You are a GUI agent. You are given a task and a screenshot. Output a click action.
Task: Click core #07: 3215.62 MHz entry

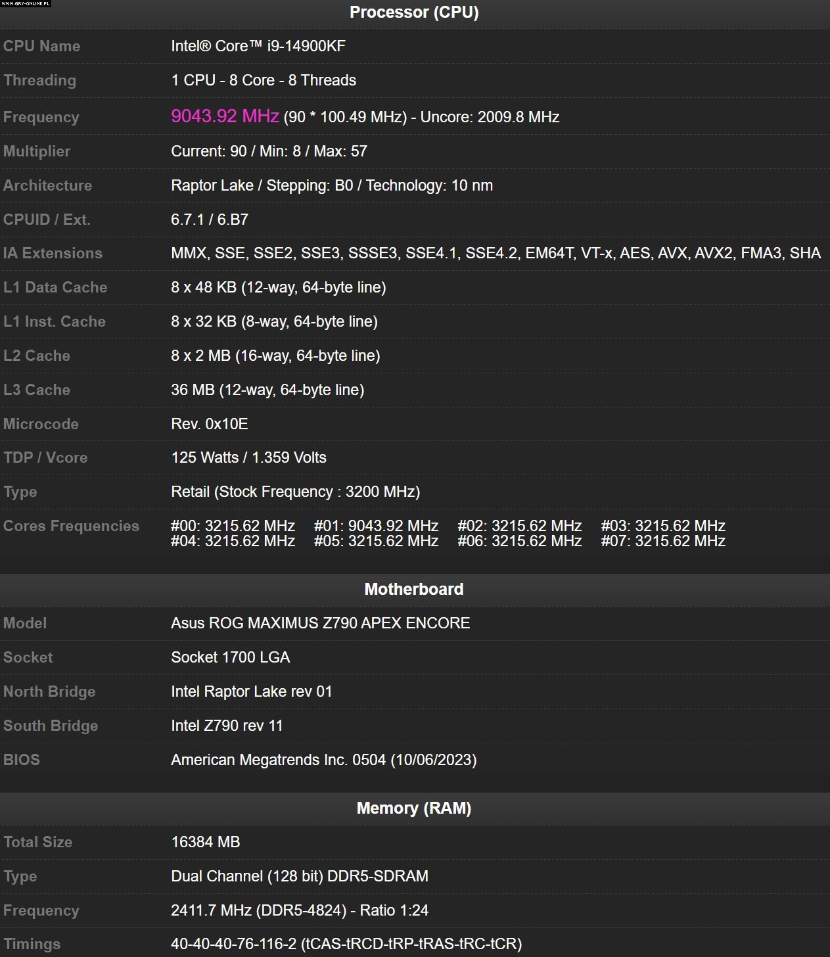tap(663, 541)
